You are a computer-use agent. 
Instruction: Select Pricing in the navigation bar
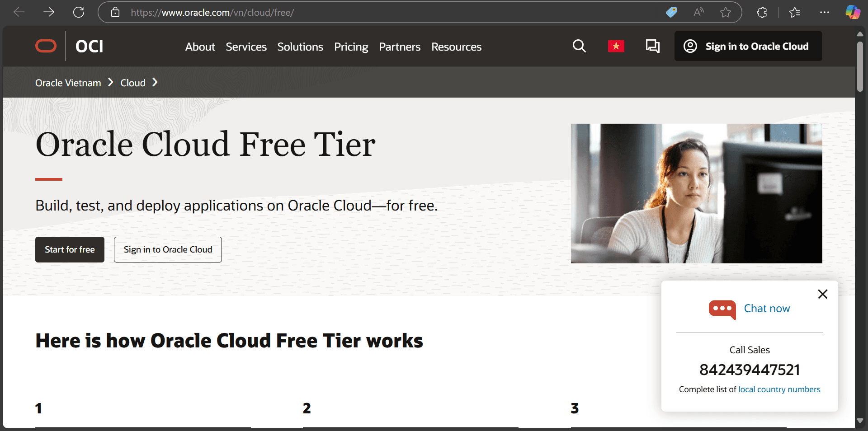[x=351, y=47]
